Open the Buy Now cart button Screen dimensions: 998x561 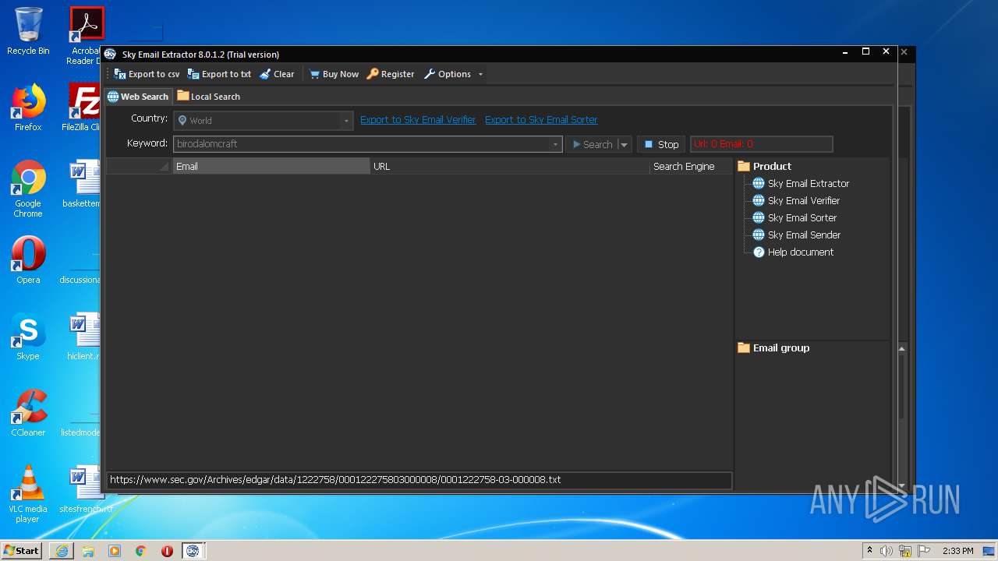pyautogui.click(x=334, y=74)
